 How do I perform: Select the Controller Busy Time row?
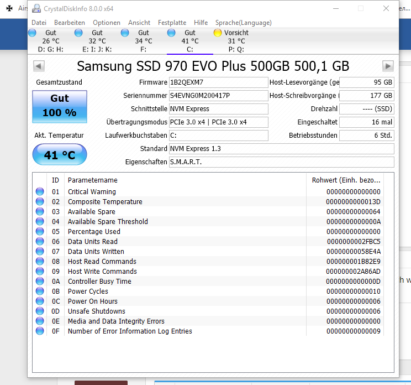pos(208,282)
